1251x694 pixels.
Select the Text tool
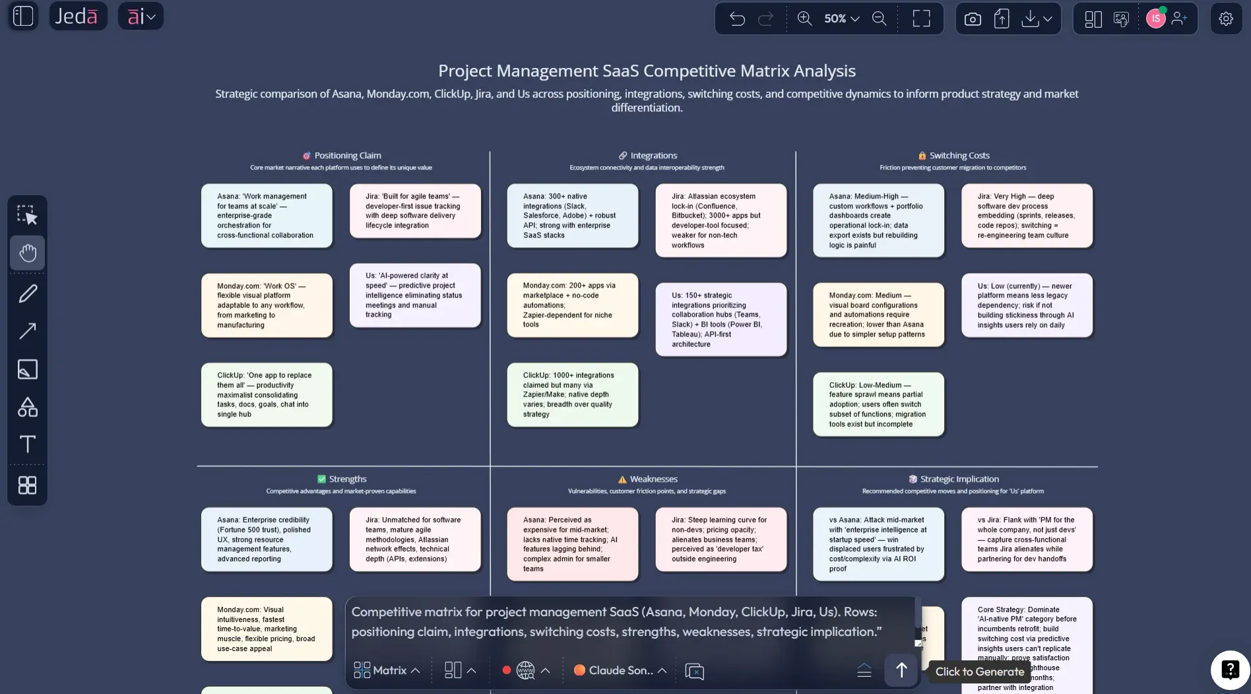pyautogui.click(x=27, y=444)
